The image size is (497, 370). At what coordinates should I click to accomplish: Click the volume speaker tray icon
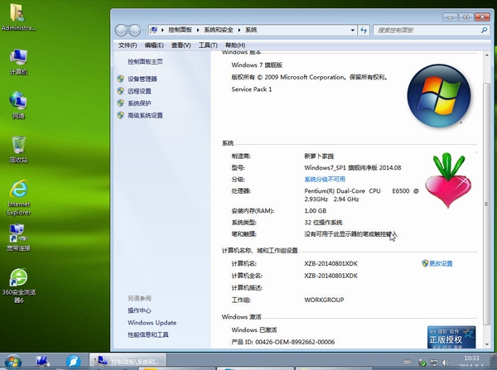(446, 362)
